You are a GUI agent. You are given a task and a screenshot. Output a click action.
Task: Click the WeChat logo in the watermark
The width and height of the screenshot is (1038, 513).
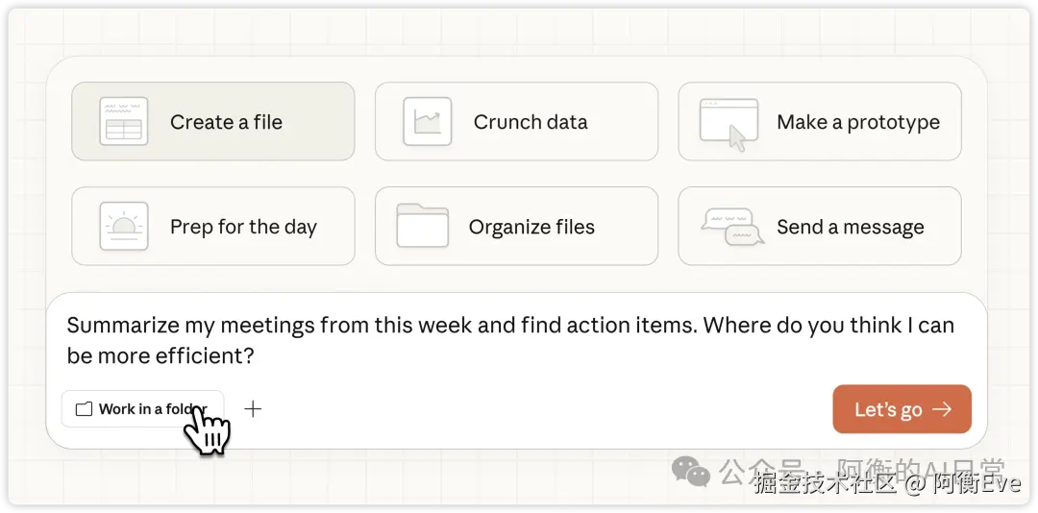tap(690, 471)
